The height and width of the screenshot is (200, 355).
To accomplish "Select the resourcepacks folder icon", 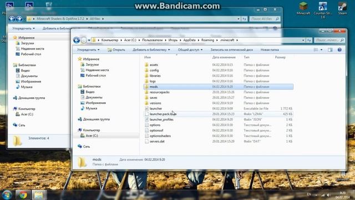I will point(146,92).
